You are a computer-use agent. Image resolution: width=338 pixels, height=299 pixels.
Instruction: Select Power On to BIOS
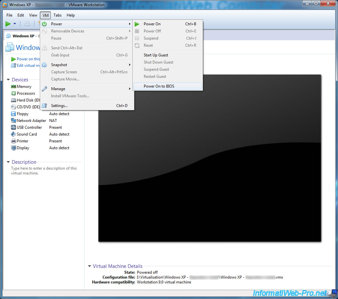pyautogui.click(x=168, y=86)
